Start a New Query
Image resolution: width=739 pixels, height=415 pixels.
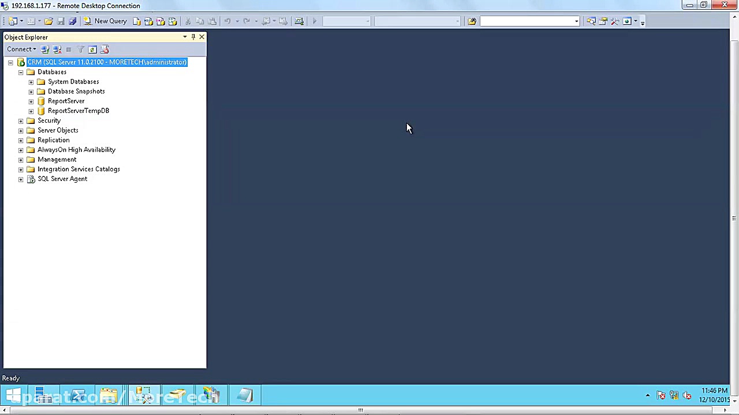(105, 21)
